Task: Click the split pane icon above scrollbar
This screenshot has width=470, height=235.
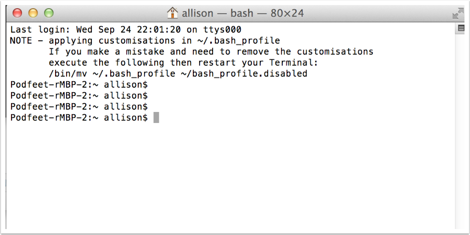Action: (461, 29)
